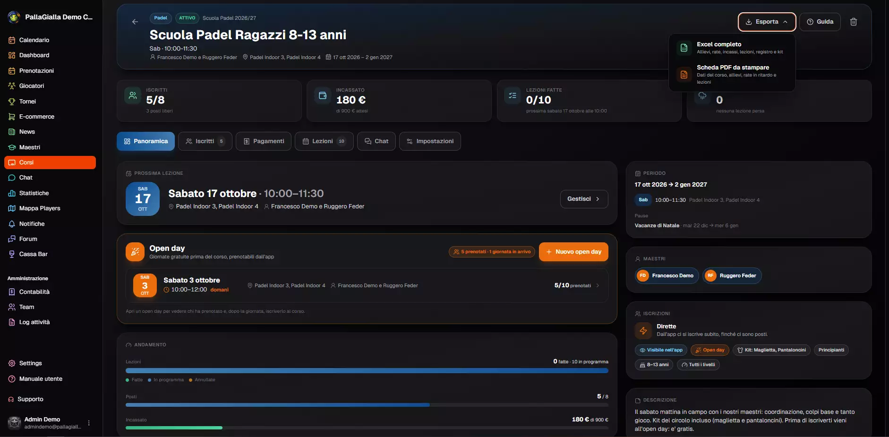Choose Scheda PDF da stampare option
The image size is (889, 437).
tap(732, 75)
